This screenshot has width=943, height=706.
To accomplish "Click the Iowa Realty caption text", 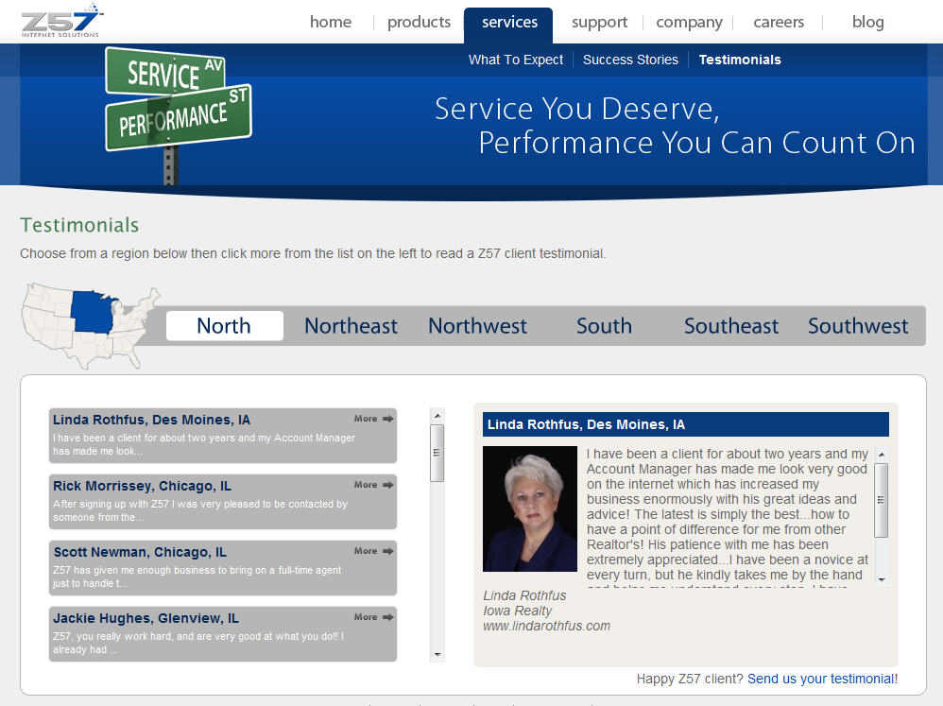I will click(517, 611).
